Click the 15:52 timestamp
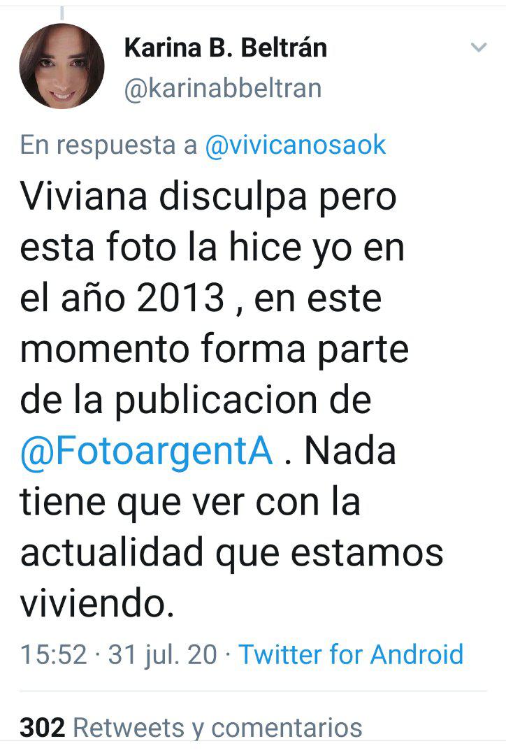Image resolution: width=506 pixels, height=755 pixels. coord(53,654)
